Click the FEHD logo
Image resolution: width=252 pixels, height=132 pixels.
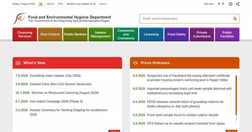pos(20,19)
